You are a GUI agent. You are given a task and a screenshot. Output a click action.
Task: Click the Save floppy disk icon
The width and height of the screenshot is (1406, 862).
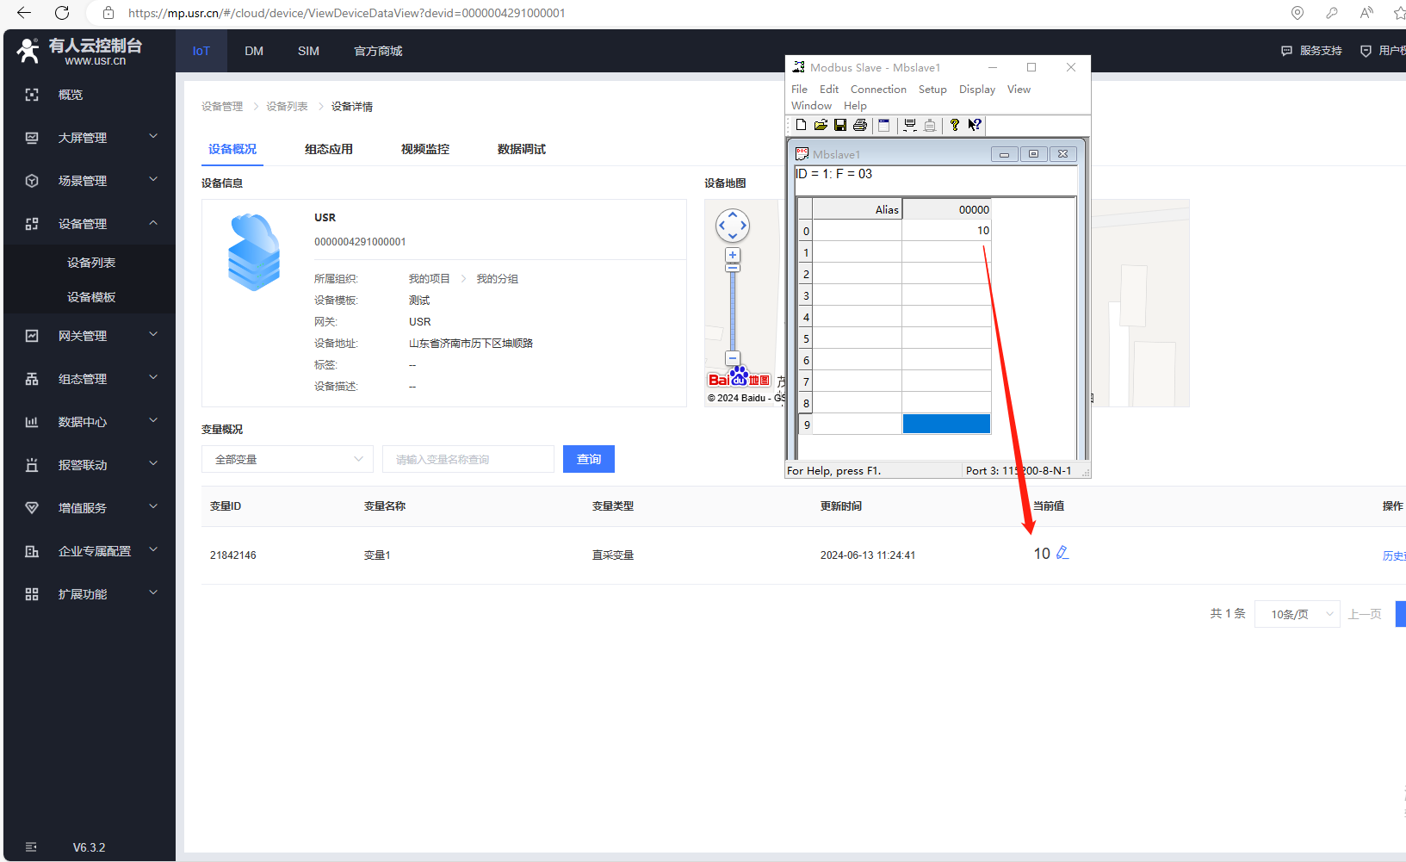(x=840, y=125)
